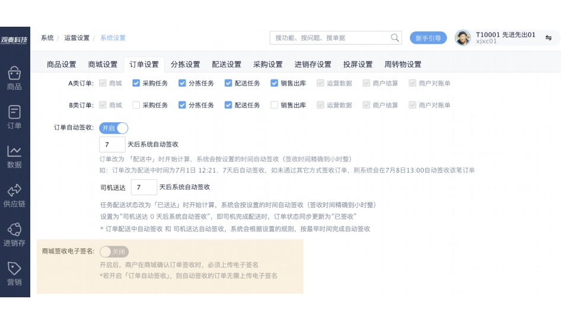Click the magnifier search icon

[x=395, y=38]
